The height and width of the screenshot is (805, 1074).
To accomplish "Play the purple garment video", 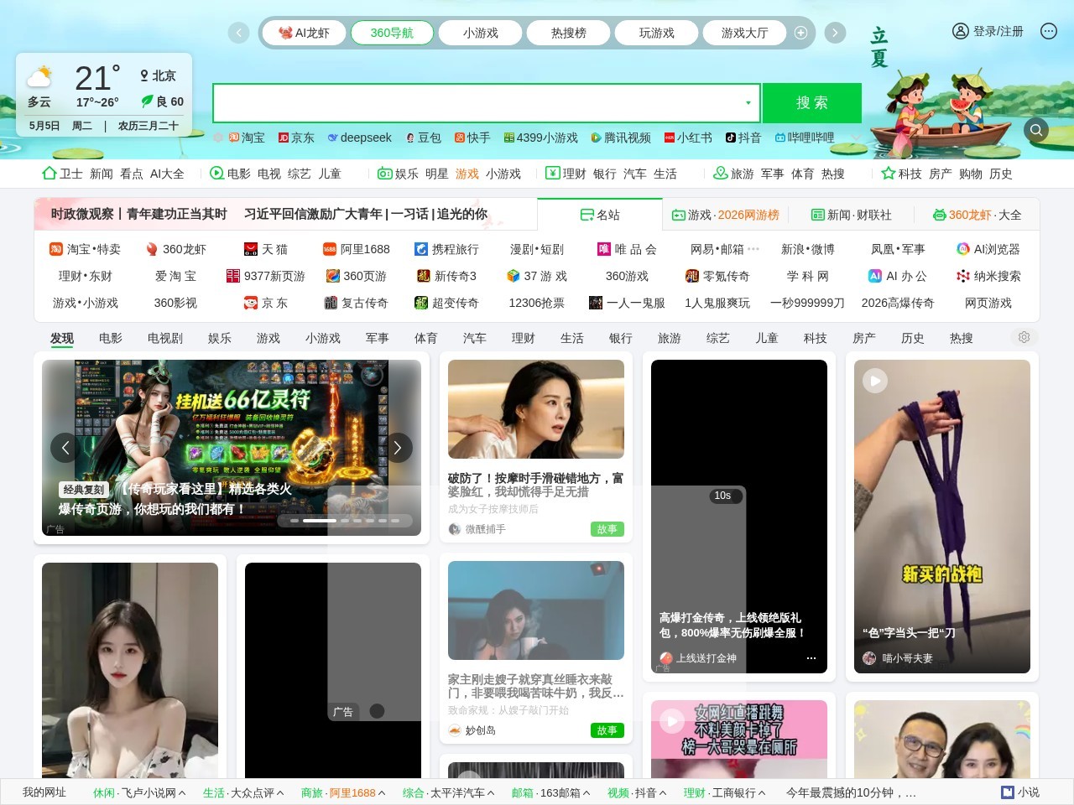I will click(x=874, y=381).
